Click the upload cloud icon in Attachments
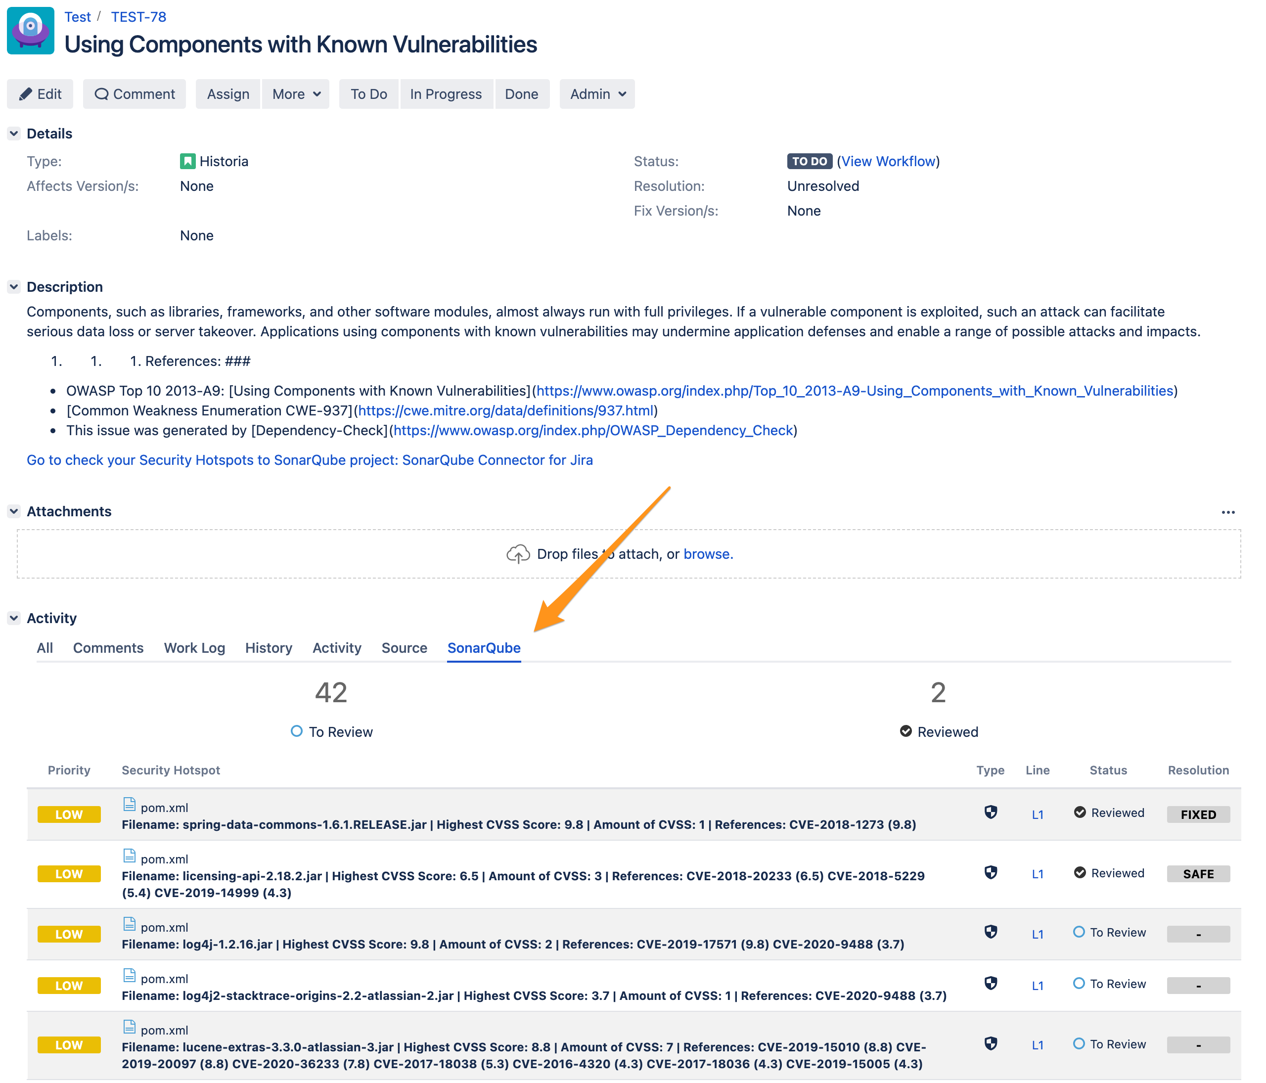Image resolution: width=1266 pixels, height=1083 pixels. pos(517,553)
